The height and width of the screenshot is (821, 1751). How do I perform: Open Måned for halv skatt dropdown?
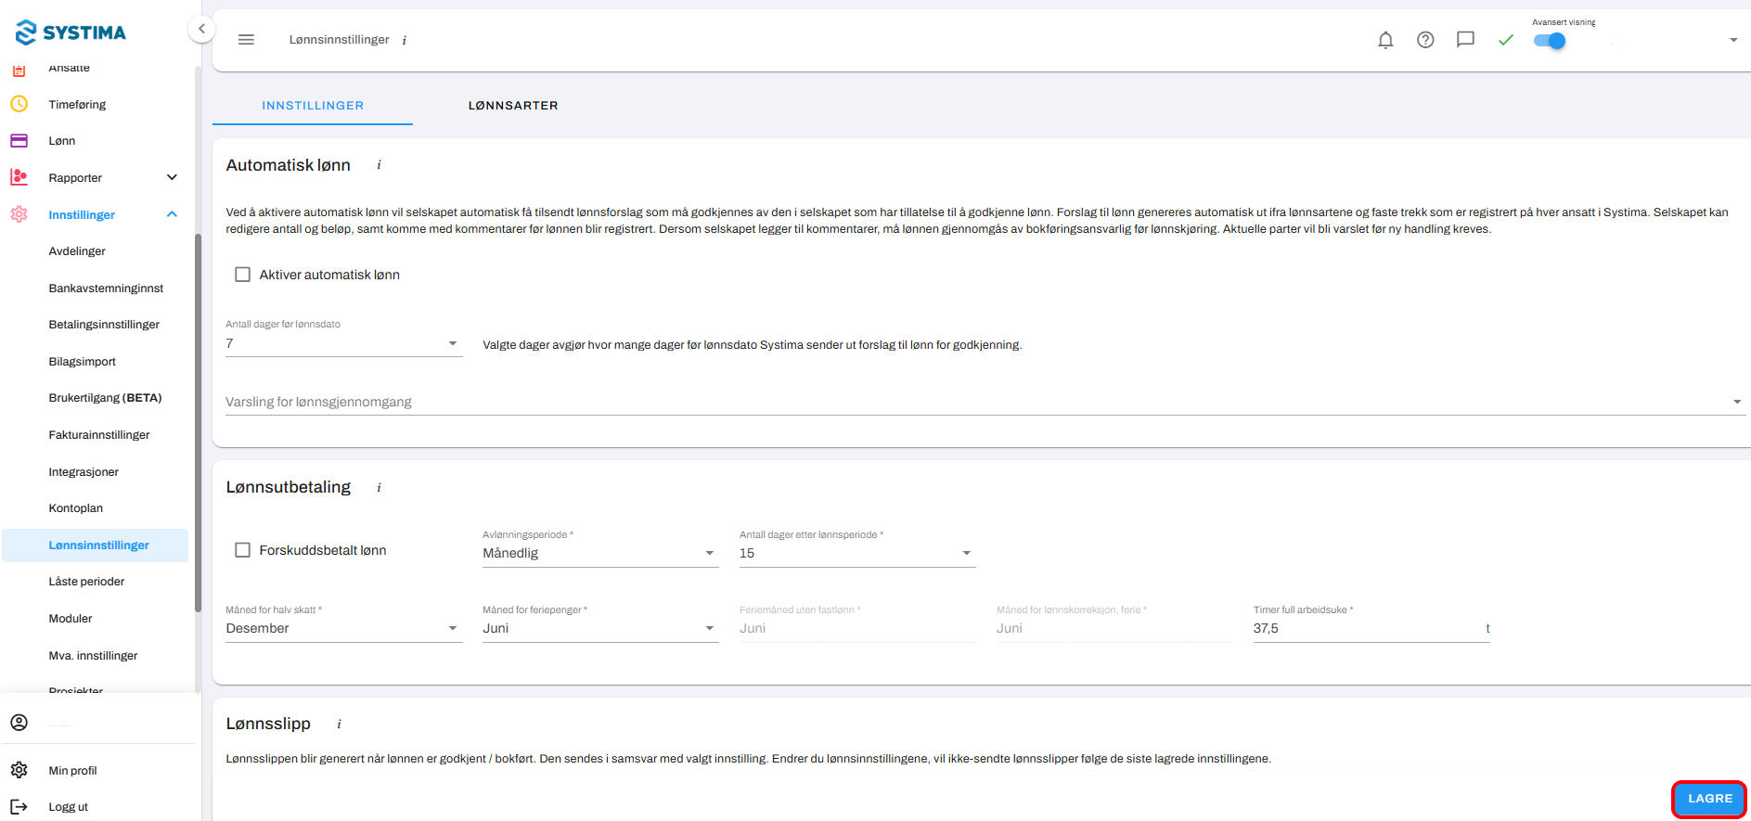click(343, 628)
